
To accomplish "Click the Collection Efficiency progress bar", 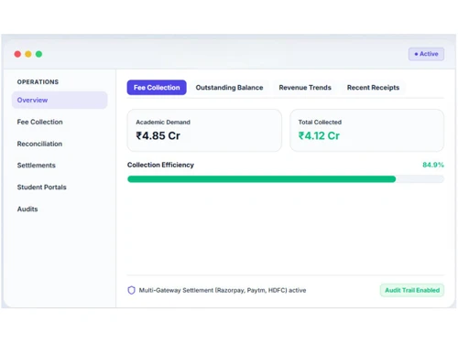I will [286, 179].
